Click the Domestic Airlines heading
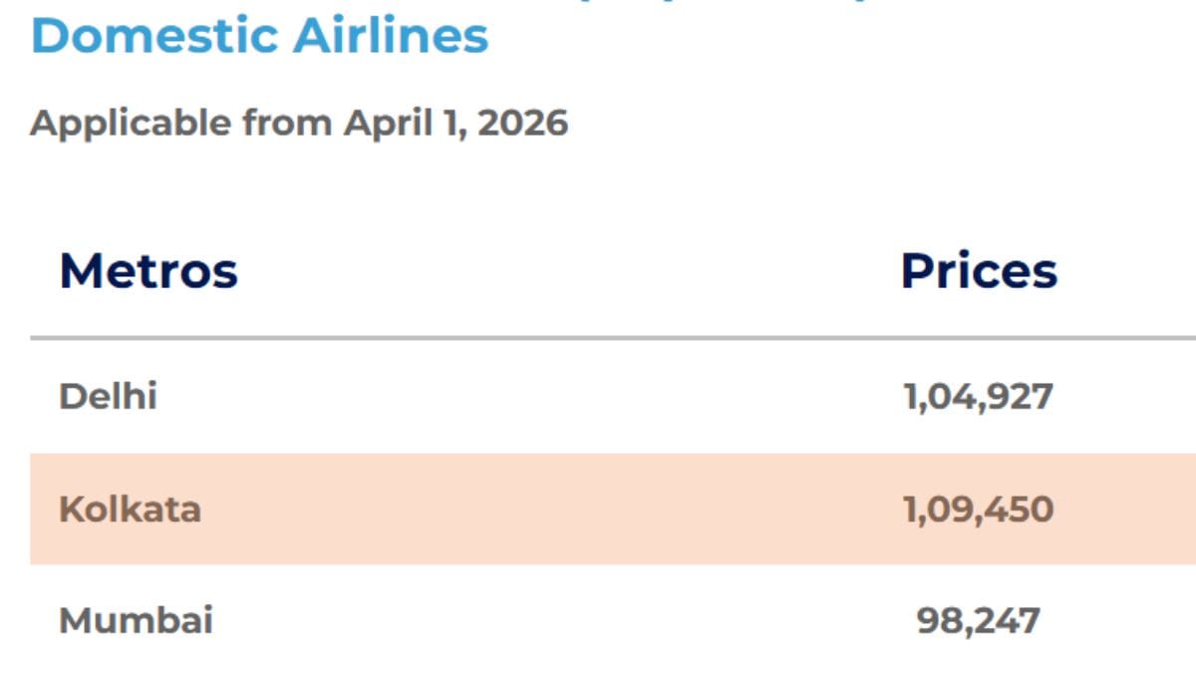This screenshot has height=673, width=1196. 259,35
